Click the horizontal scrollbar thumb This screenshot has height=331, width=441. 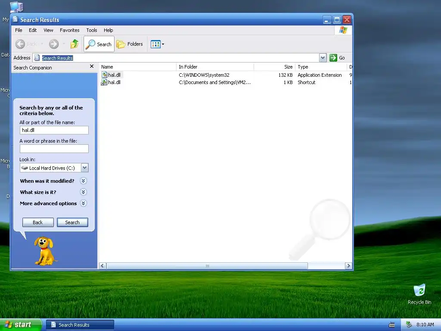pos(207,265)
